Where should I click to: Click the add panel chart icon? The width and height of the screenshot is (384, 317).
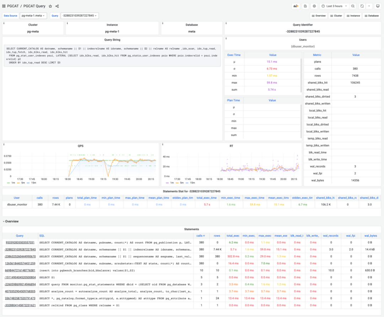tap(296, 6)
